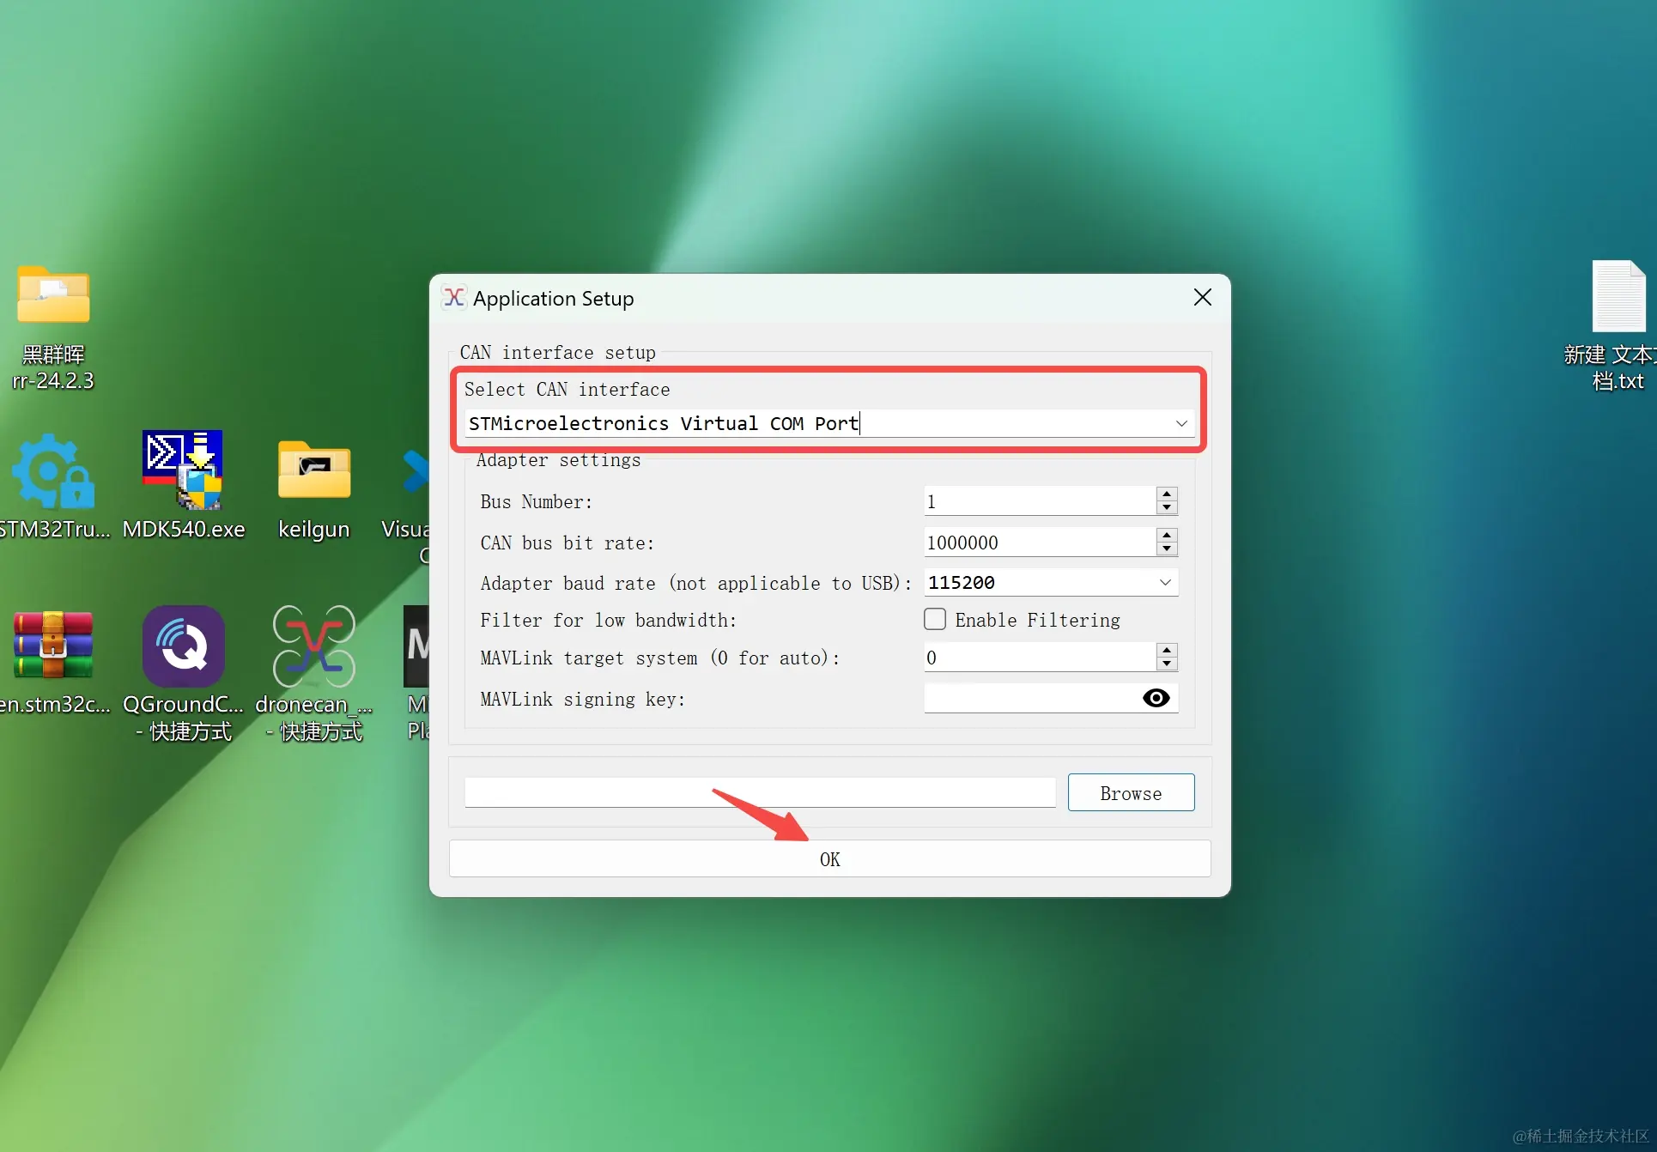Click the MAVLink signing key field
1657x1152 pixels.
[x=1030, y=699]
